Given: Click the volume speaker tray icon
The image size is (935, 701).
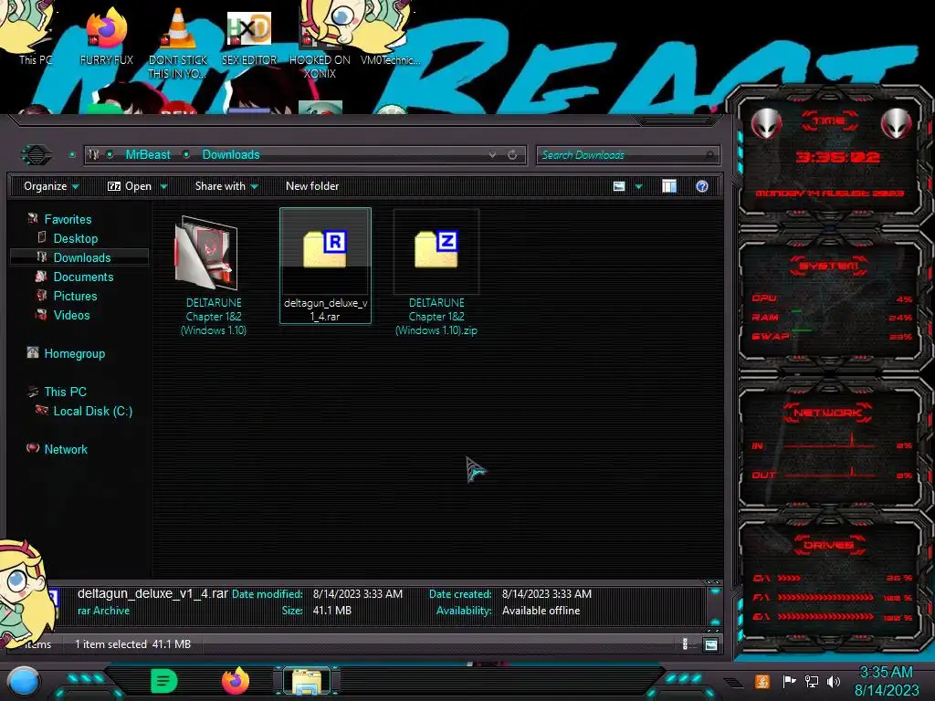Looking at the screenshot, I should [834, 681].
